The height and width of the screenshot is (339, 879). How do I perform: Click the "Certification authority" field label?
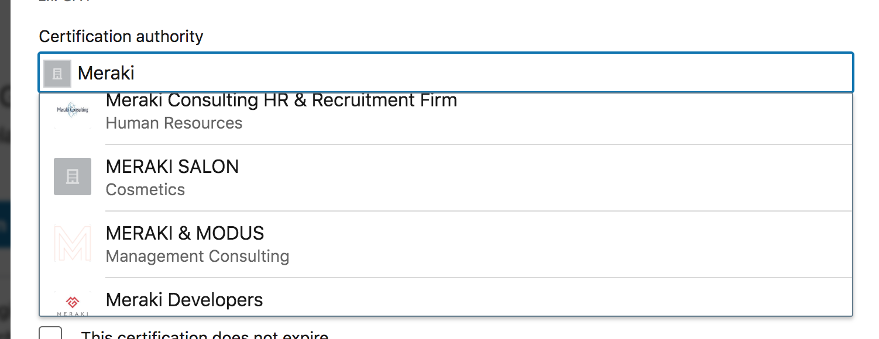coord(121,37)
